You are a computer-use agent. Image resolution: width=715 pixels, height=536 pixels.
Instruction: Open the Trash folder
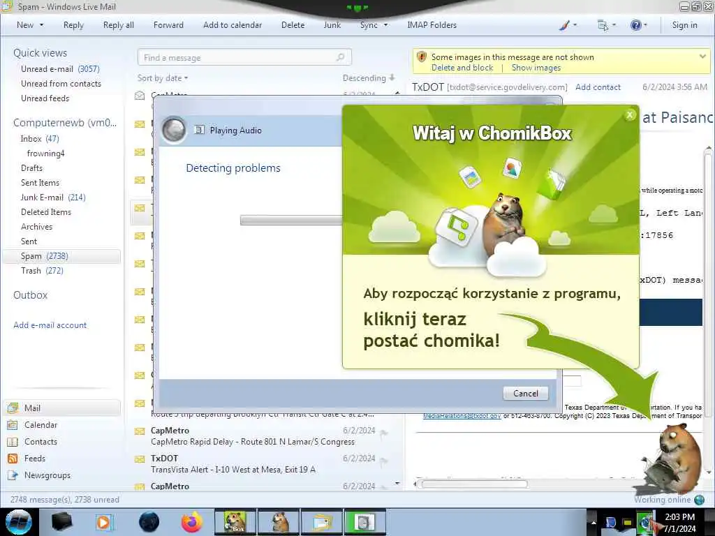click(42, 270)
